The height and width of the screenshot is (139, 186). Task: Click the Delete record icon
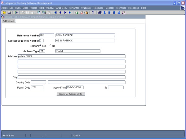tap(81, 13)
